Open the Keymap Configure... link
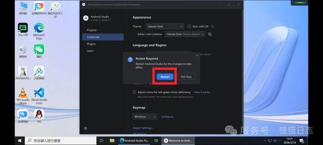 168,117
